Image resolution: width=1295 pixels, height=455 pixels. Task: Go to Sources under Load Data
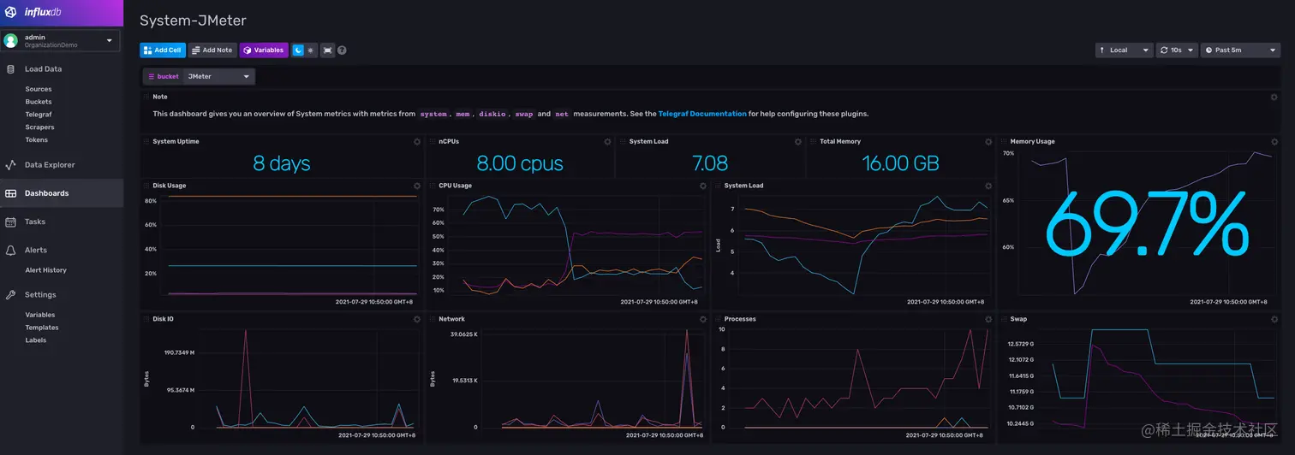click(x=39, y=89)
